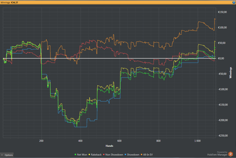Click the 200 hands axis label

click(x=41, y=141)
